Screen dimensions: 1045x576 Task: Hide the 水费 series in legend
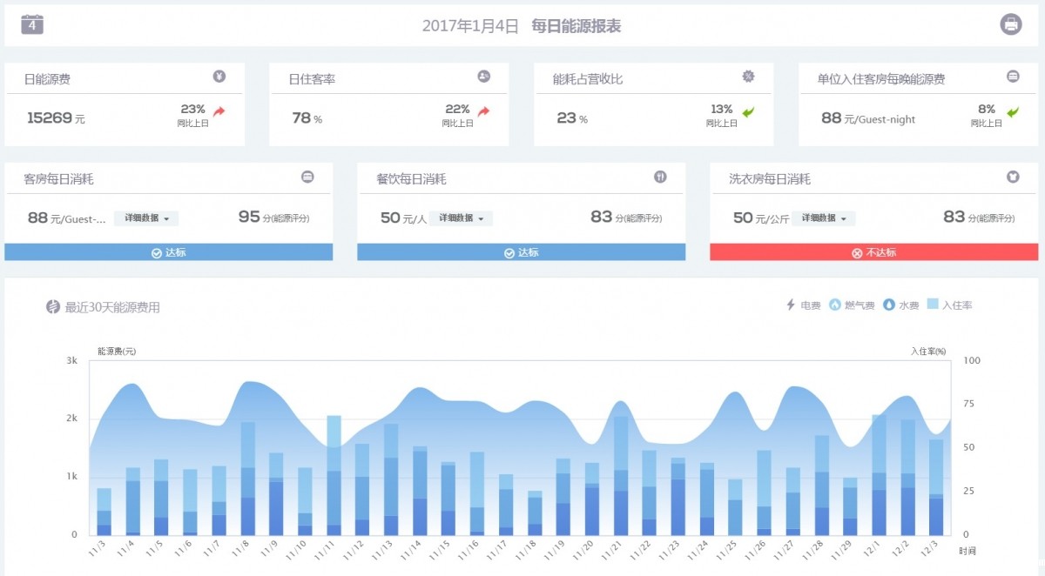pos(901,305)
